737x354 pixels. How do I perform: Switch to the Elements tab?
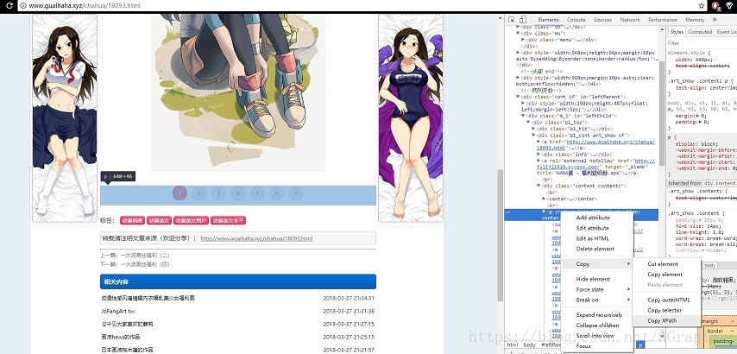click(x=548, y=20)
